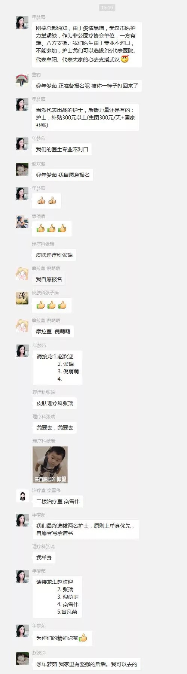The height and width of the screenshot is (674, 187).
Task: Open 董豹's profile avatar
Action: (x=22, y=80)
